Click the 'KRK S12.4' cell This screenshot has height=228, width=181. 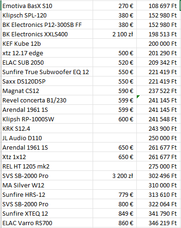[x=47, y=128]
